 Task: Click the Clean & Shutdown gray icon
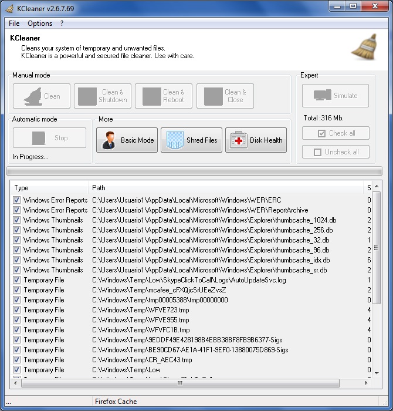(87, 96)
